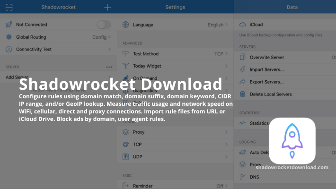The width and height of the screenshot is (336, 189).
Task: Open Test Method TCP selector
Action: 221,54
